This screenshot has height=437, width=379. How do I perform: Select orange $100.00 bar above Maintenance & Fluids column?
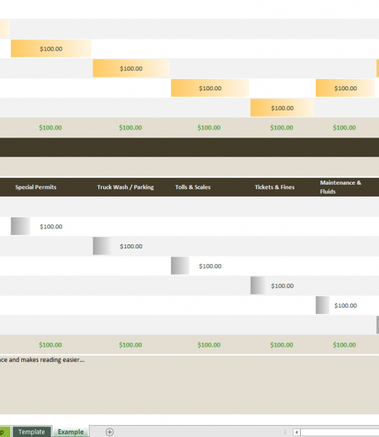point(346,88)
